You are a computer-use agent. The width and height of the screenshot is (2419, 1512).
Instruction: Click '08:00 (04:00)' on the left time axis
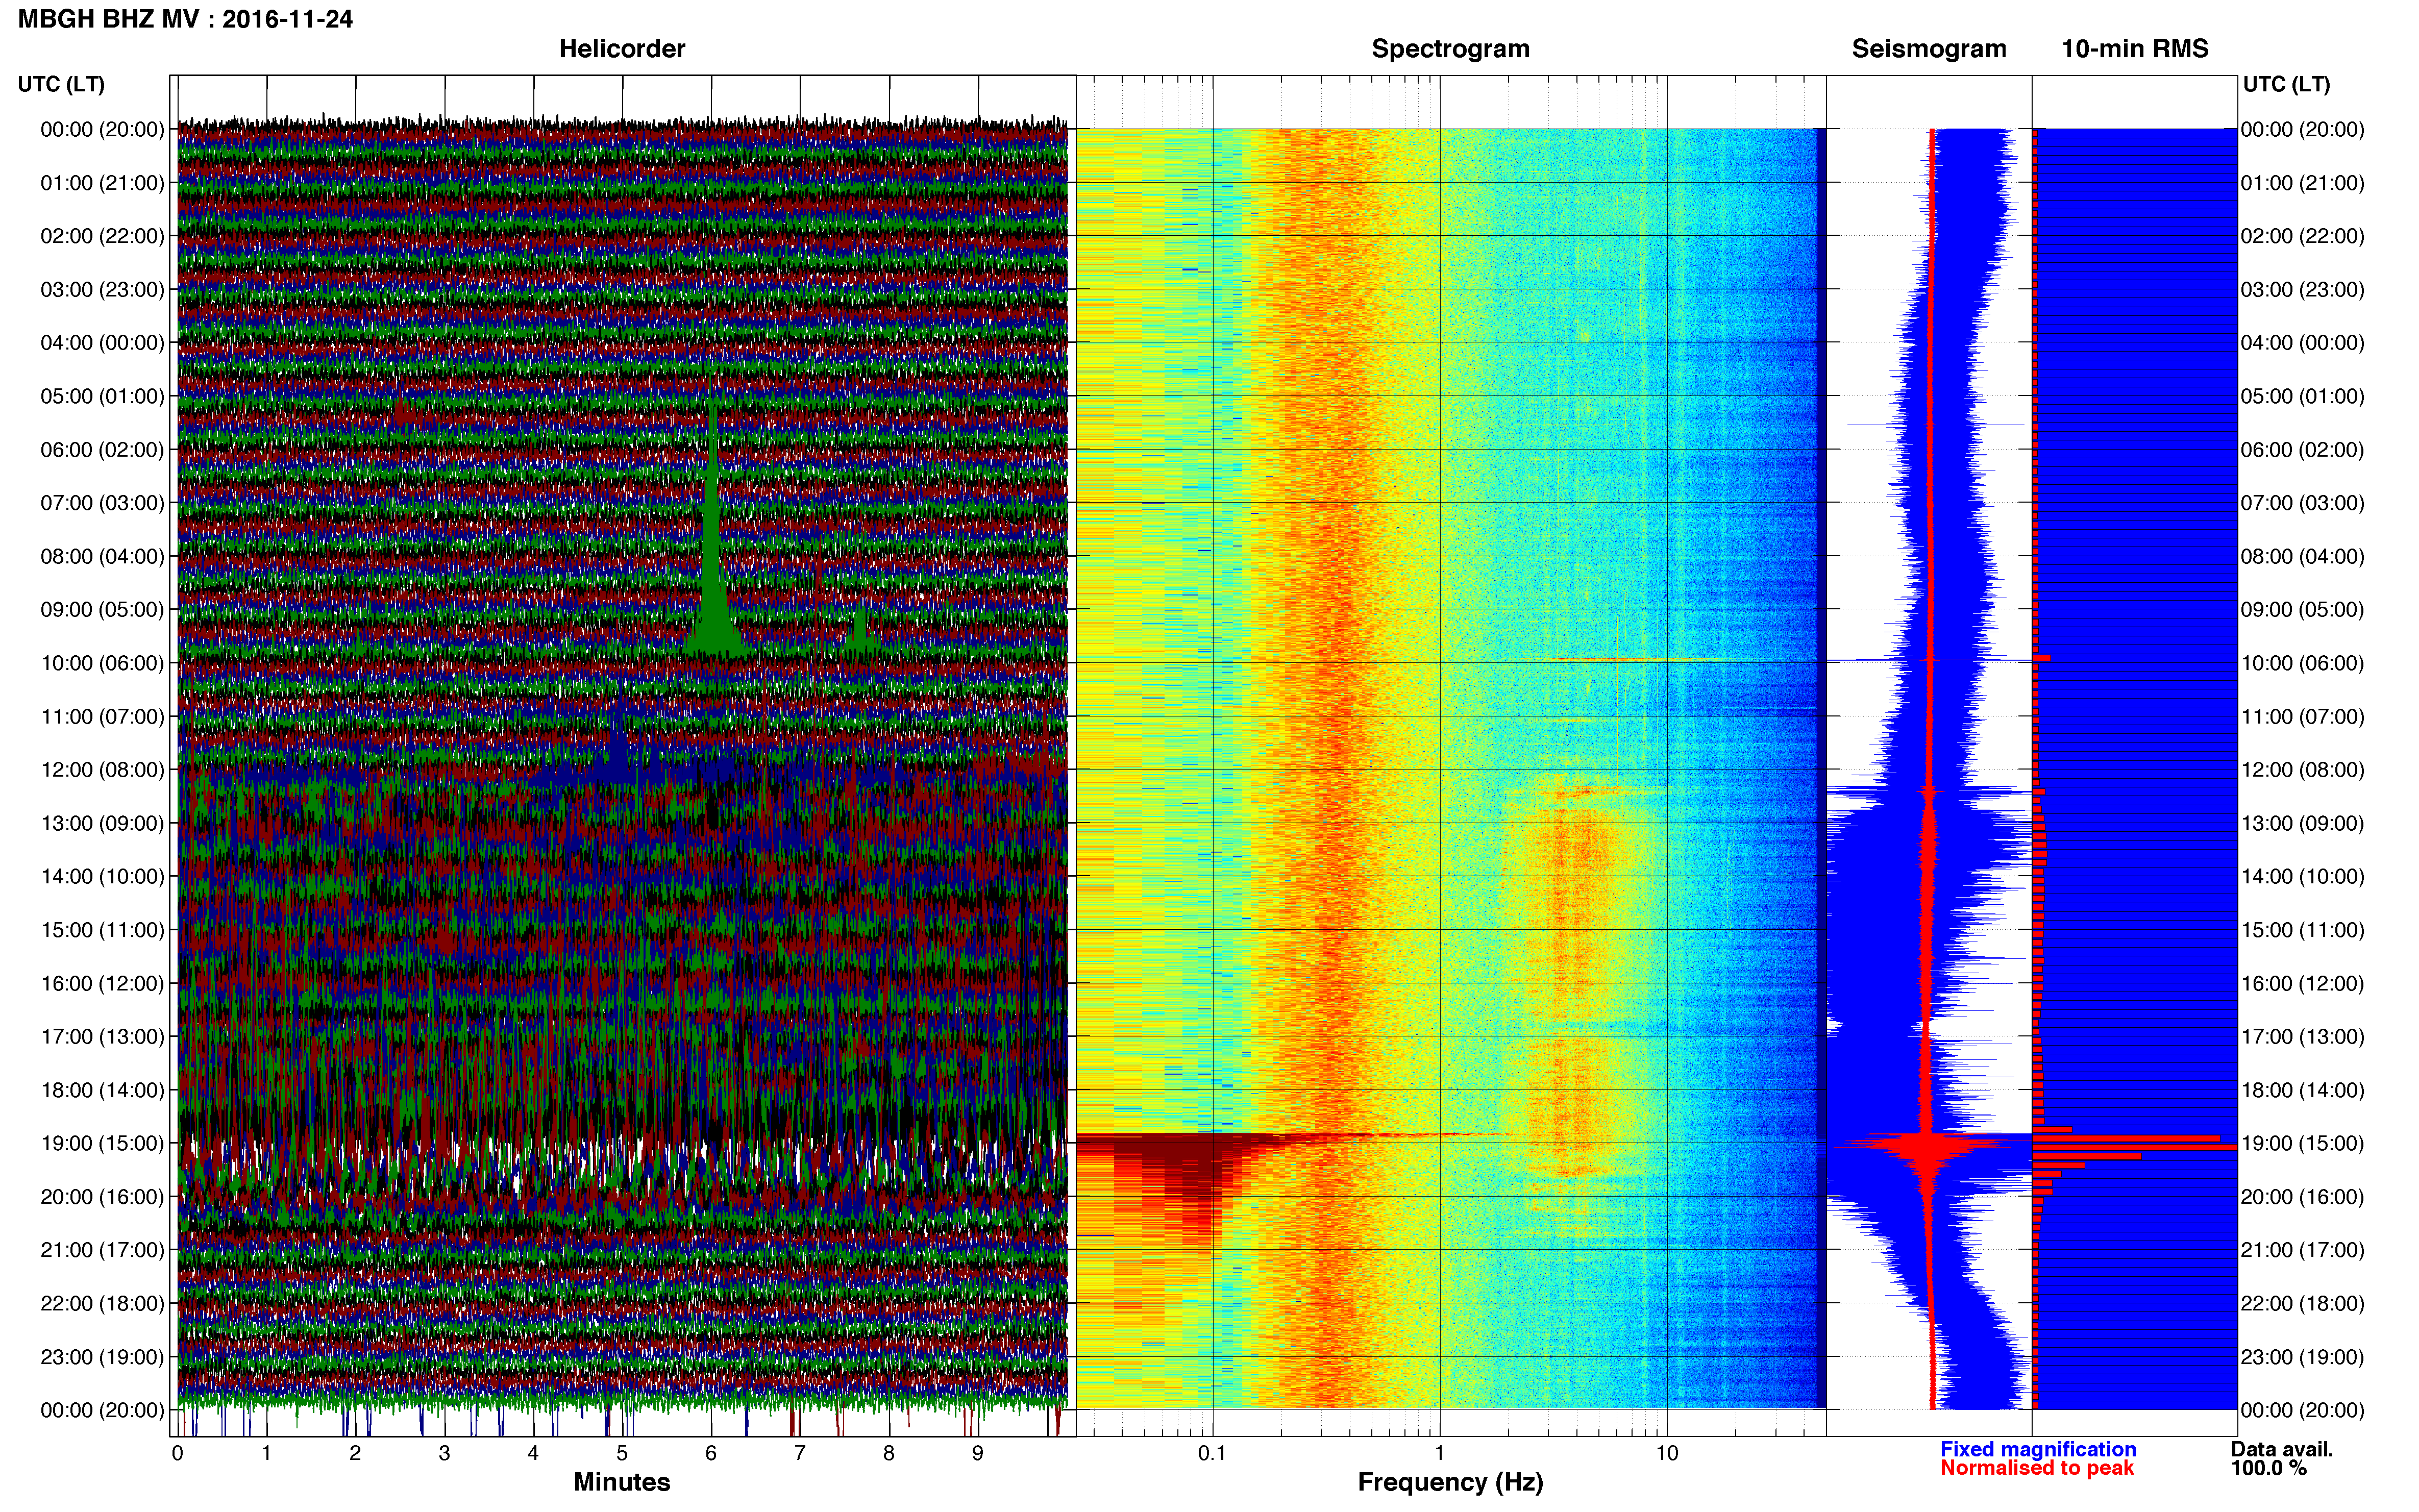coord(102,556)
